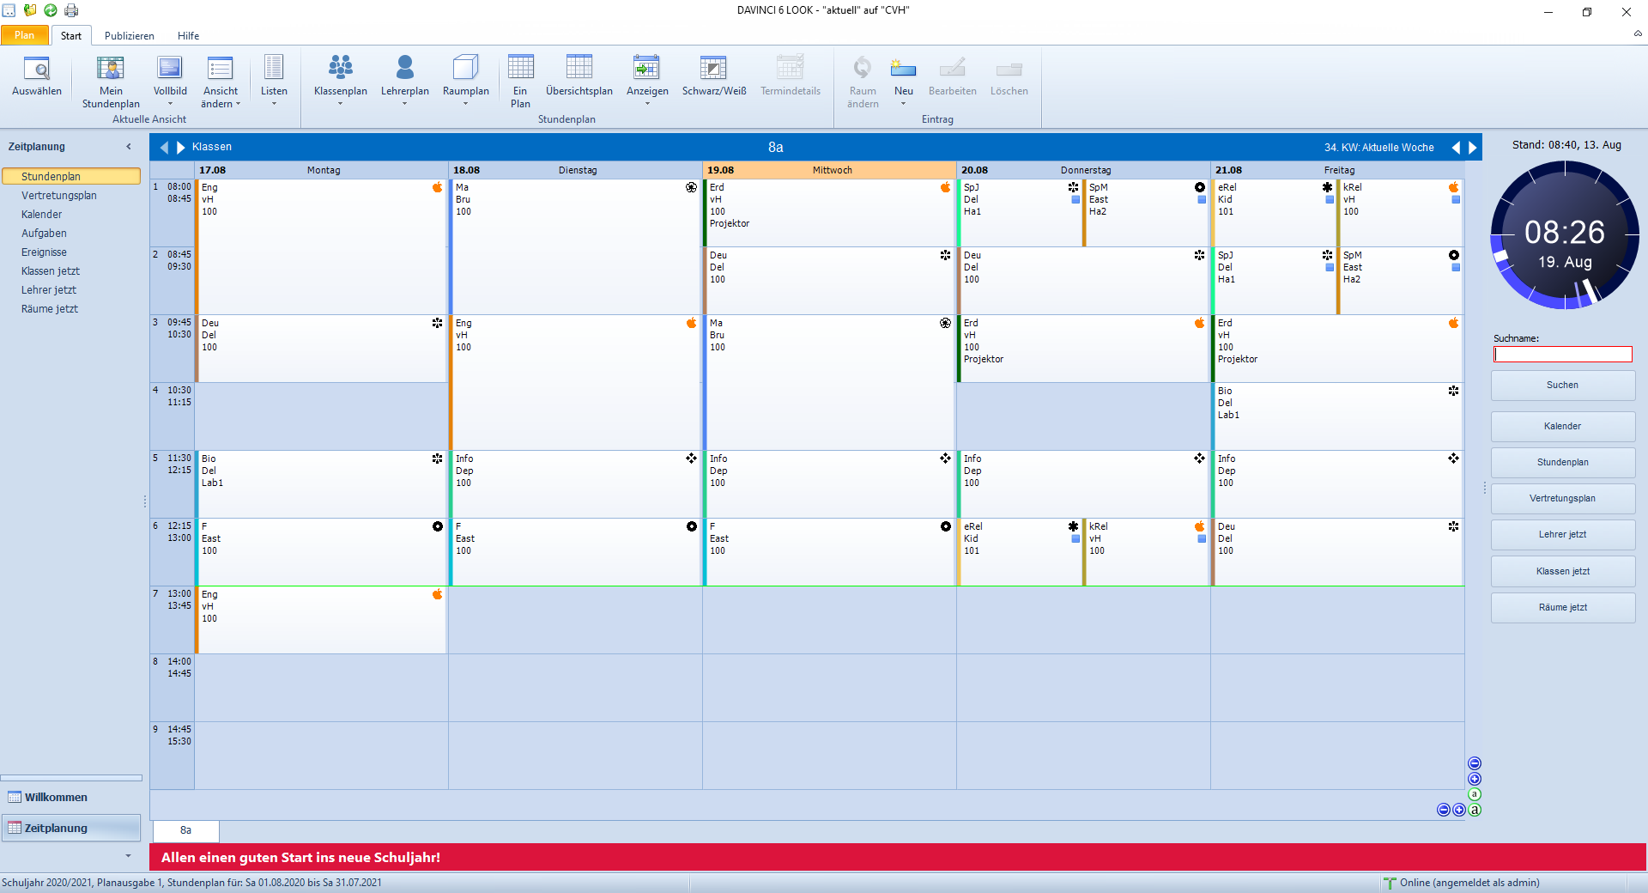Jump to previous week arrow beside Aktuelle Woche
The width and height of the screenshot is (1648, 893).
tap(1456, 148)
